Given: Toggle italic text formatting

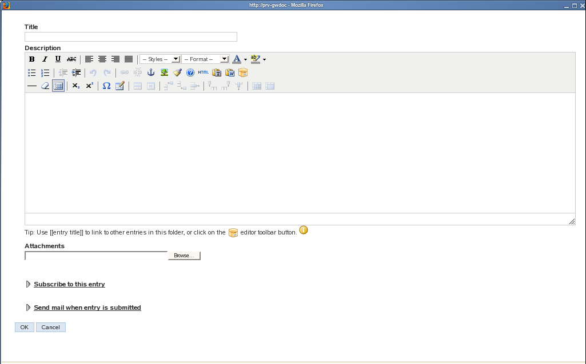Looking at the screenshot, I should [x=45, y=59].
